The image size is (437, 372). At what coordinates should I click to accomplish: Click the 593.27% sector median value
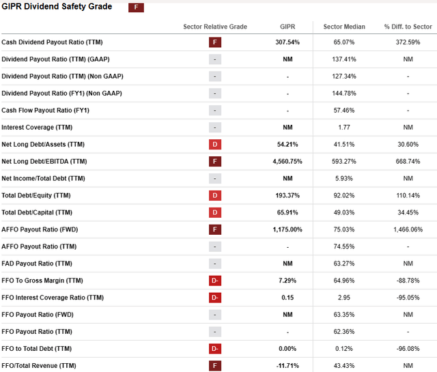[x=344, y=161]
